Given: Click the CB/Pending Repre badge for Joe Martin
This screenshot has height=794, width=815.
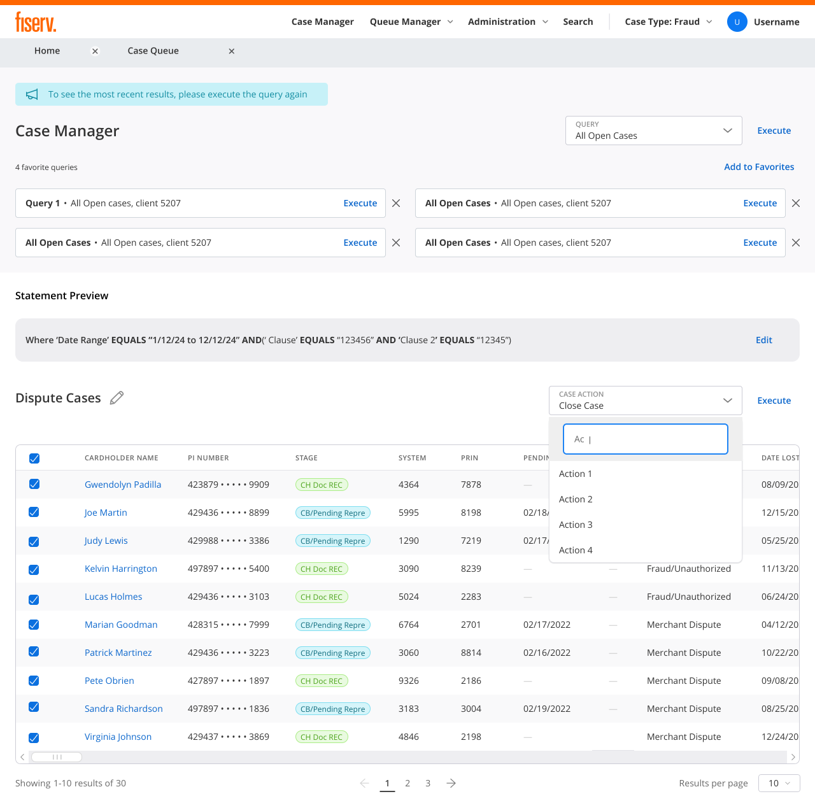Looking at the screenshot, I should [x=333, y=513].
